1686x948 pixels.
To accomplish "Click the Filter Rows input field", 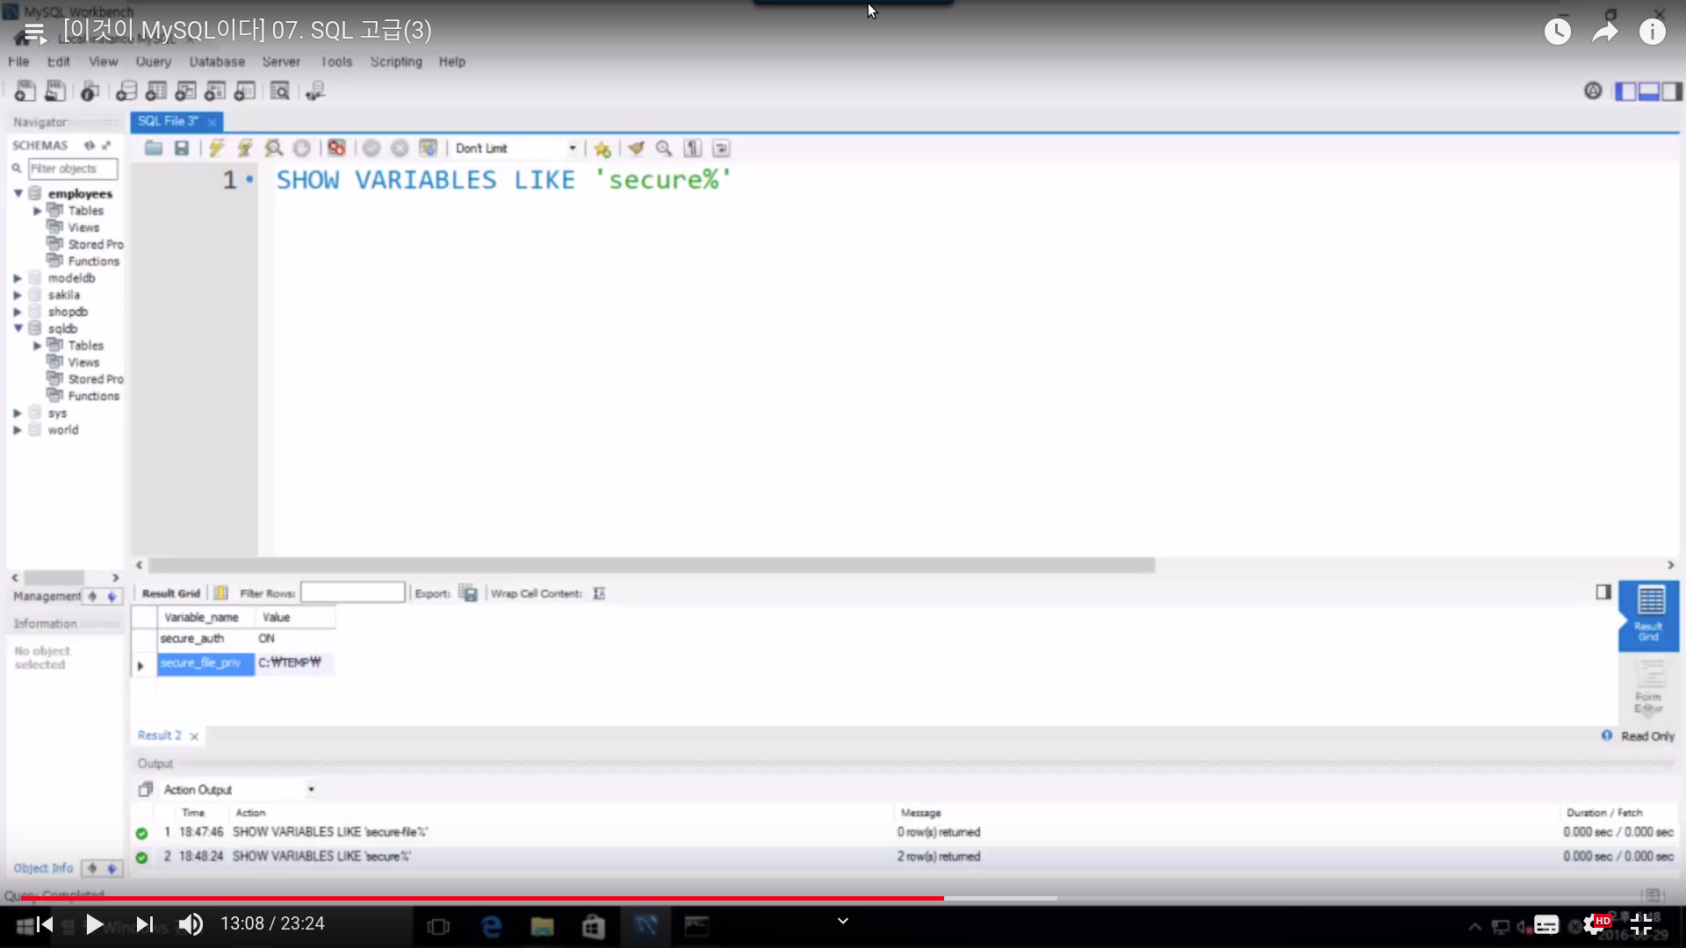I will pyautogui.click(x=353, y=592).
